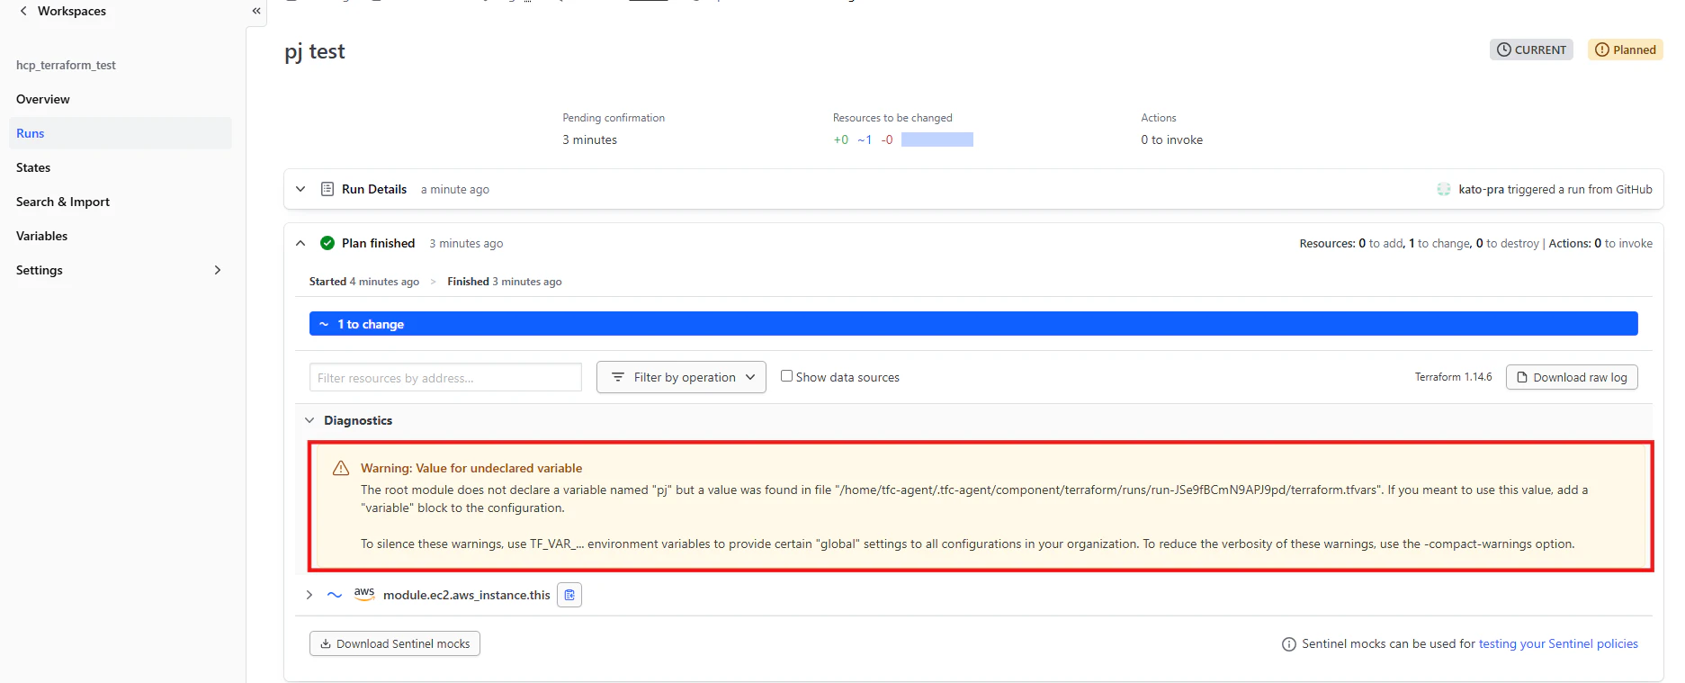Click the warning triangle icon in Diagnostics

(341, 468)
